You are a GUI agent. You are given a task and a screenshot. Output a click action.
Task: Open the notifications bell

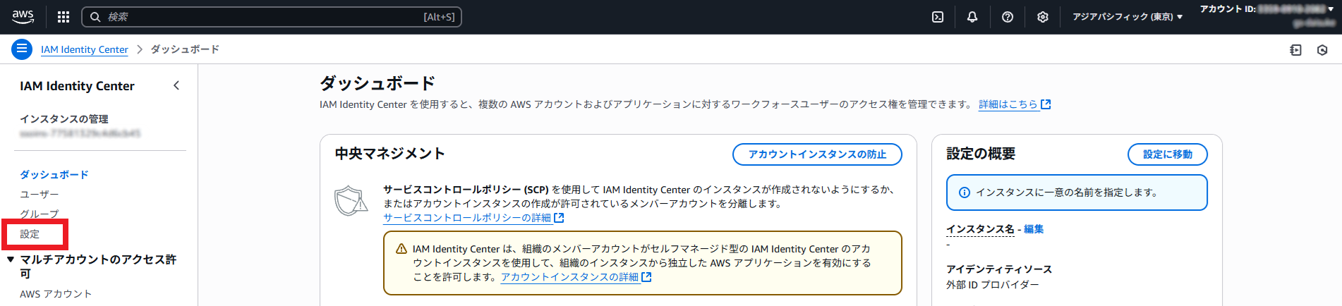tap(972, 17)
